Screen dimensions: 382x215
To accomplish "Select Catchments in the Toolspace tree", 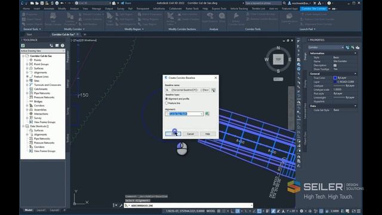I will pos(41,89).
